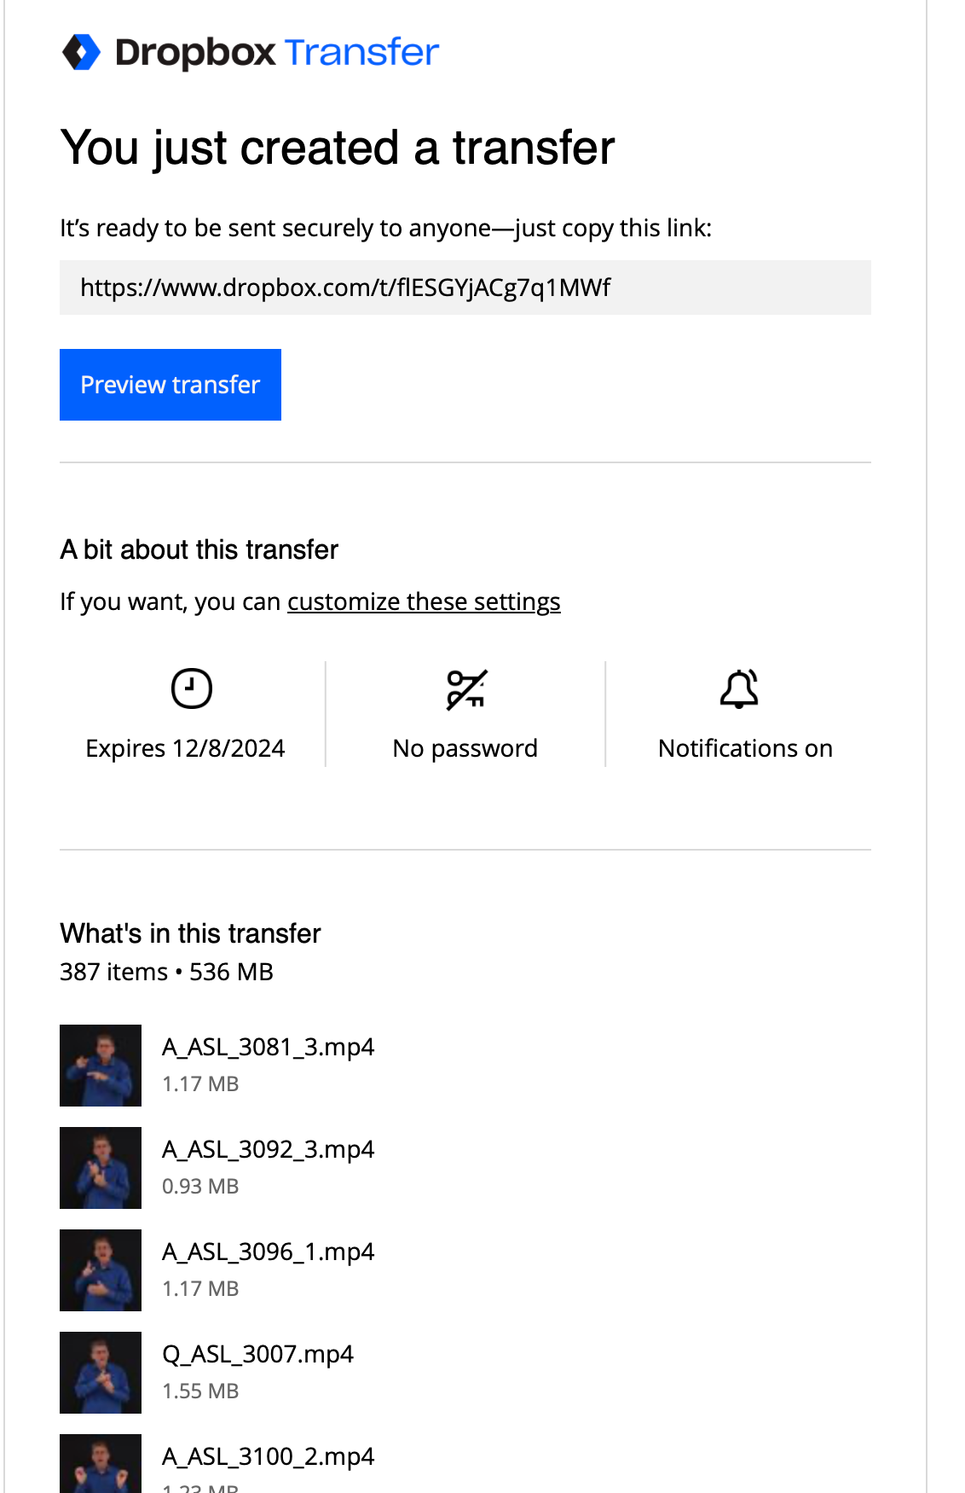Open the A_ASL_3092_3.mp4 video thumbnail
Viewport: 965px width, 1493px height.
coord(101,1168)
